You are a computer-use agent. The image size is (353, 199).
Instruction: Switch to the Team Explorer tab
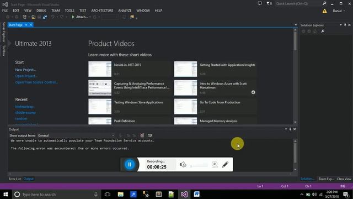tap(326, 179)
